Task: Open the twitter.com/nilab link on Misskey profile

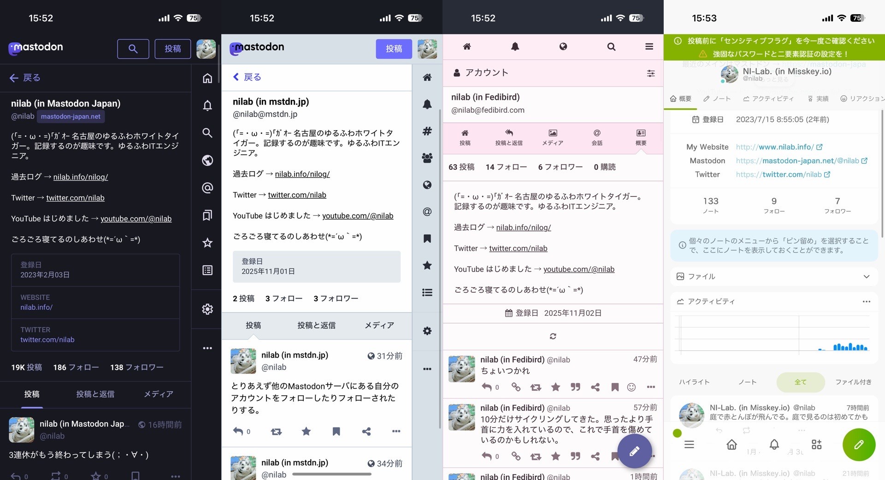Action: tap(779, 174)
